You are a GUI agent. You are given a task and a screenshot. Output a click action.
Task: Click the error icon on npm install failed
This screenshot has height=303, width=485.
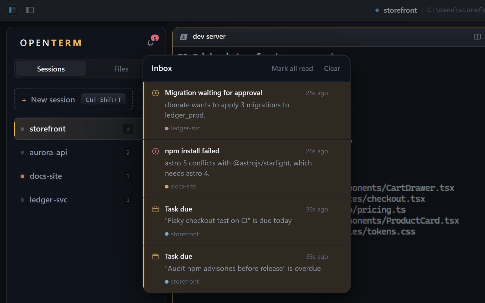coord(156,151)
